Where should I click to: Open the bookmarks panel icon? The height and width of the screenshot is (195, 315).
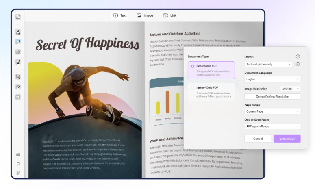point(18,164)
